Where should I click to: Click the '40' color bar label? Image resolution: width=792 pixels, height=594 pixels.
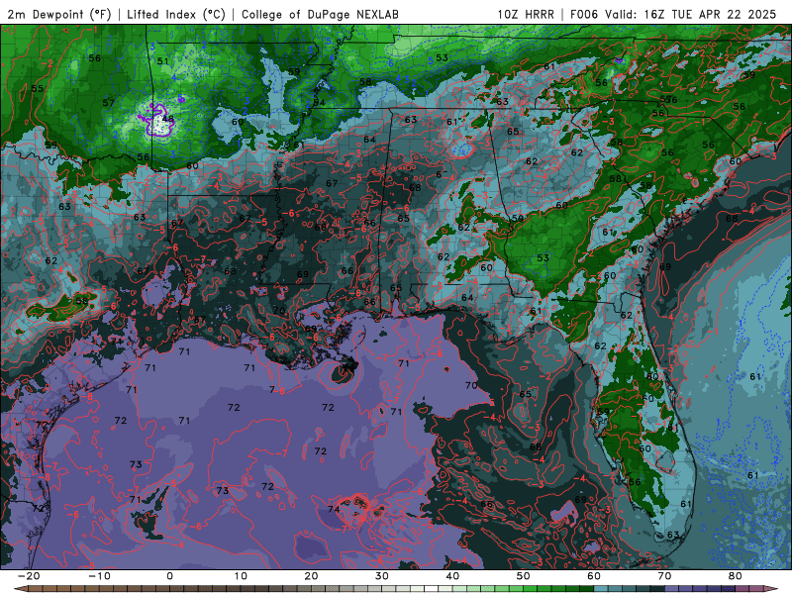(x=452, y=576)
